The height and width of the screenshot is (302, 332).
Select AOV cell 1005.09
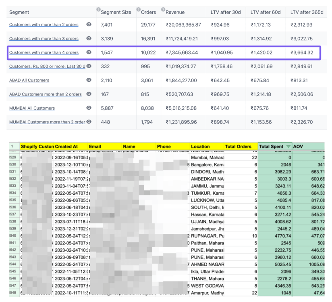coord(309,265)
